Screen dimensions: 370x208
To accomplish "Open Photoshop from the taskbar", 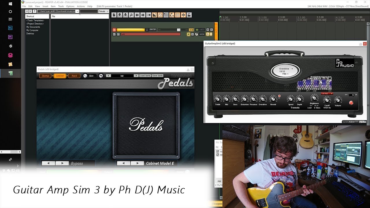I will click(10, 28).
